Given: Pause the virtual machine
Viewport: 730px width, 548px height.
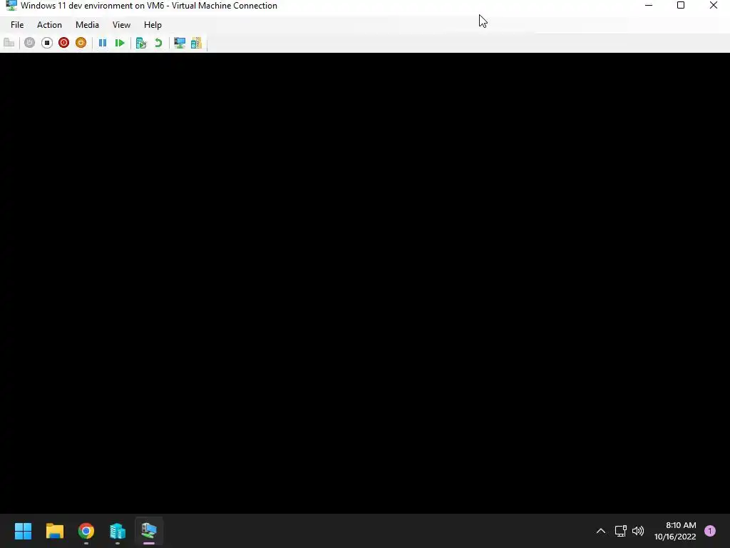Looking at the screenshot, I should pyautogui.click(x=103, y=43).
